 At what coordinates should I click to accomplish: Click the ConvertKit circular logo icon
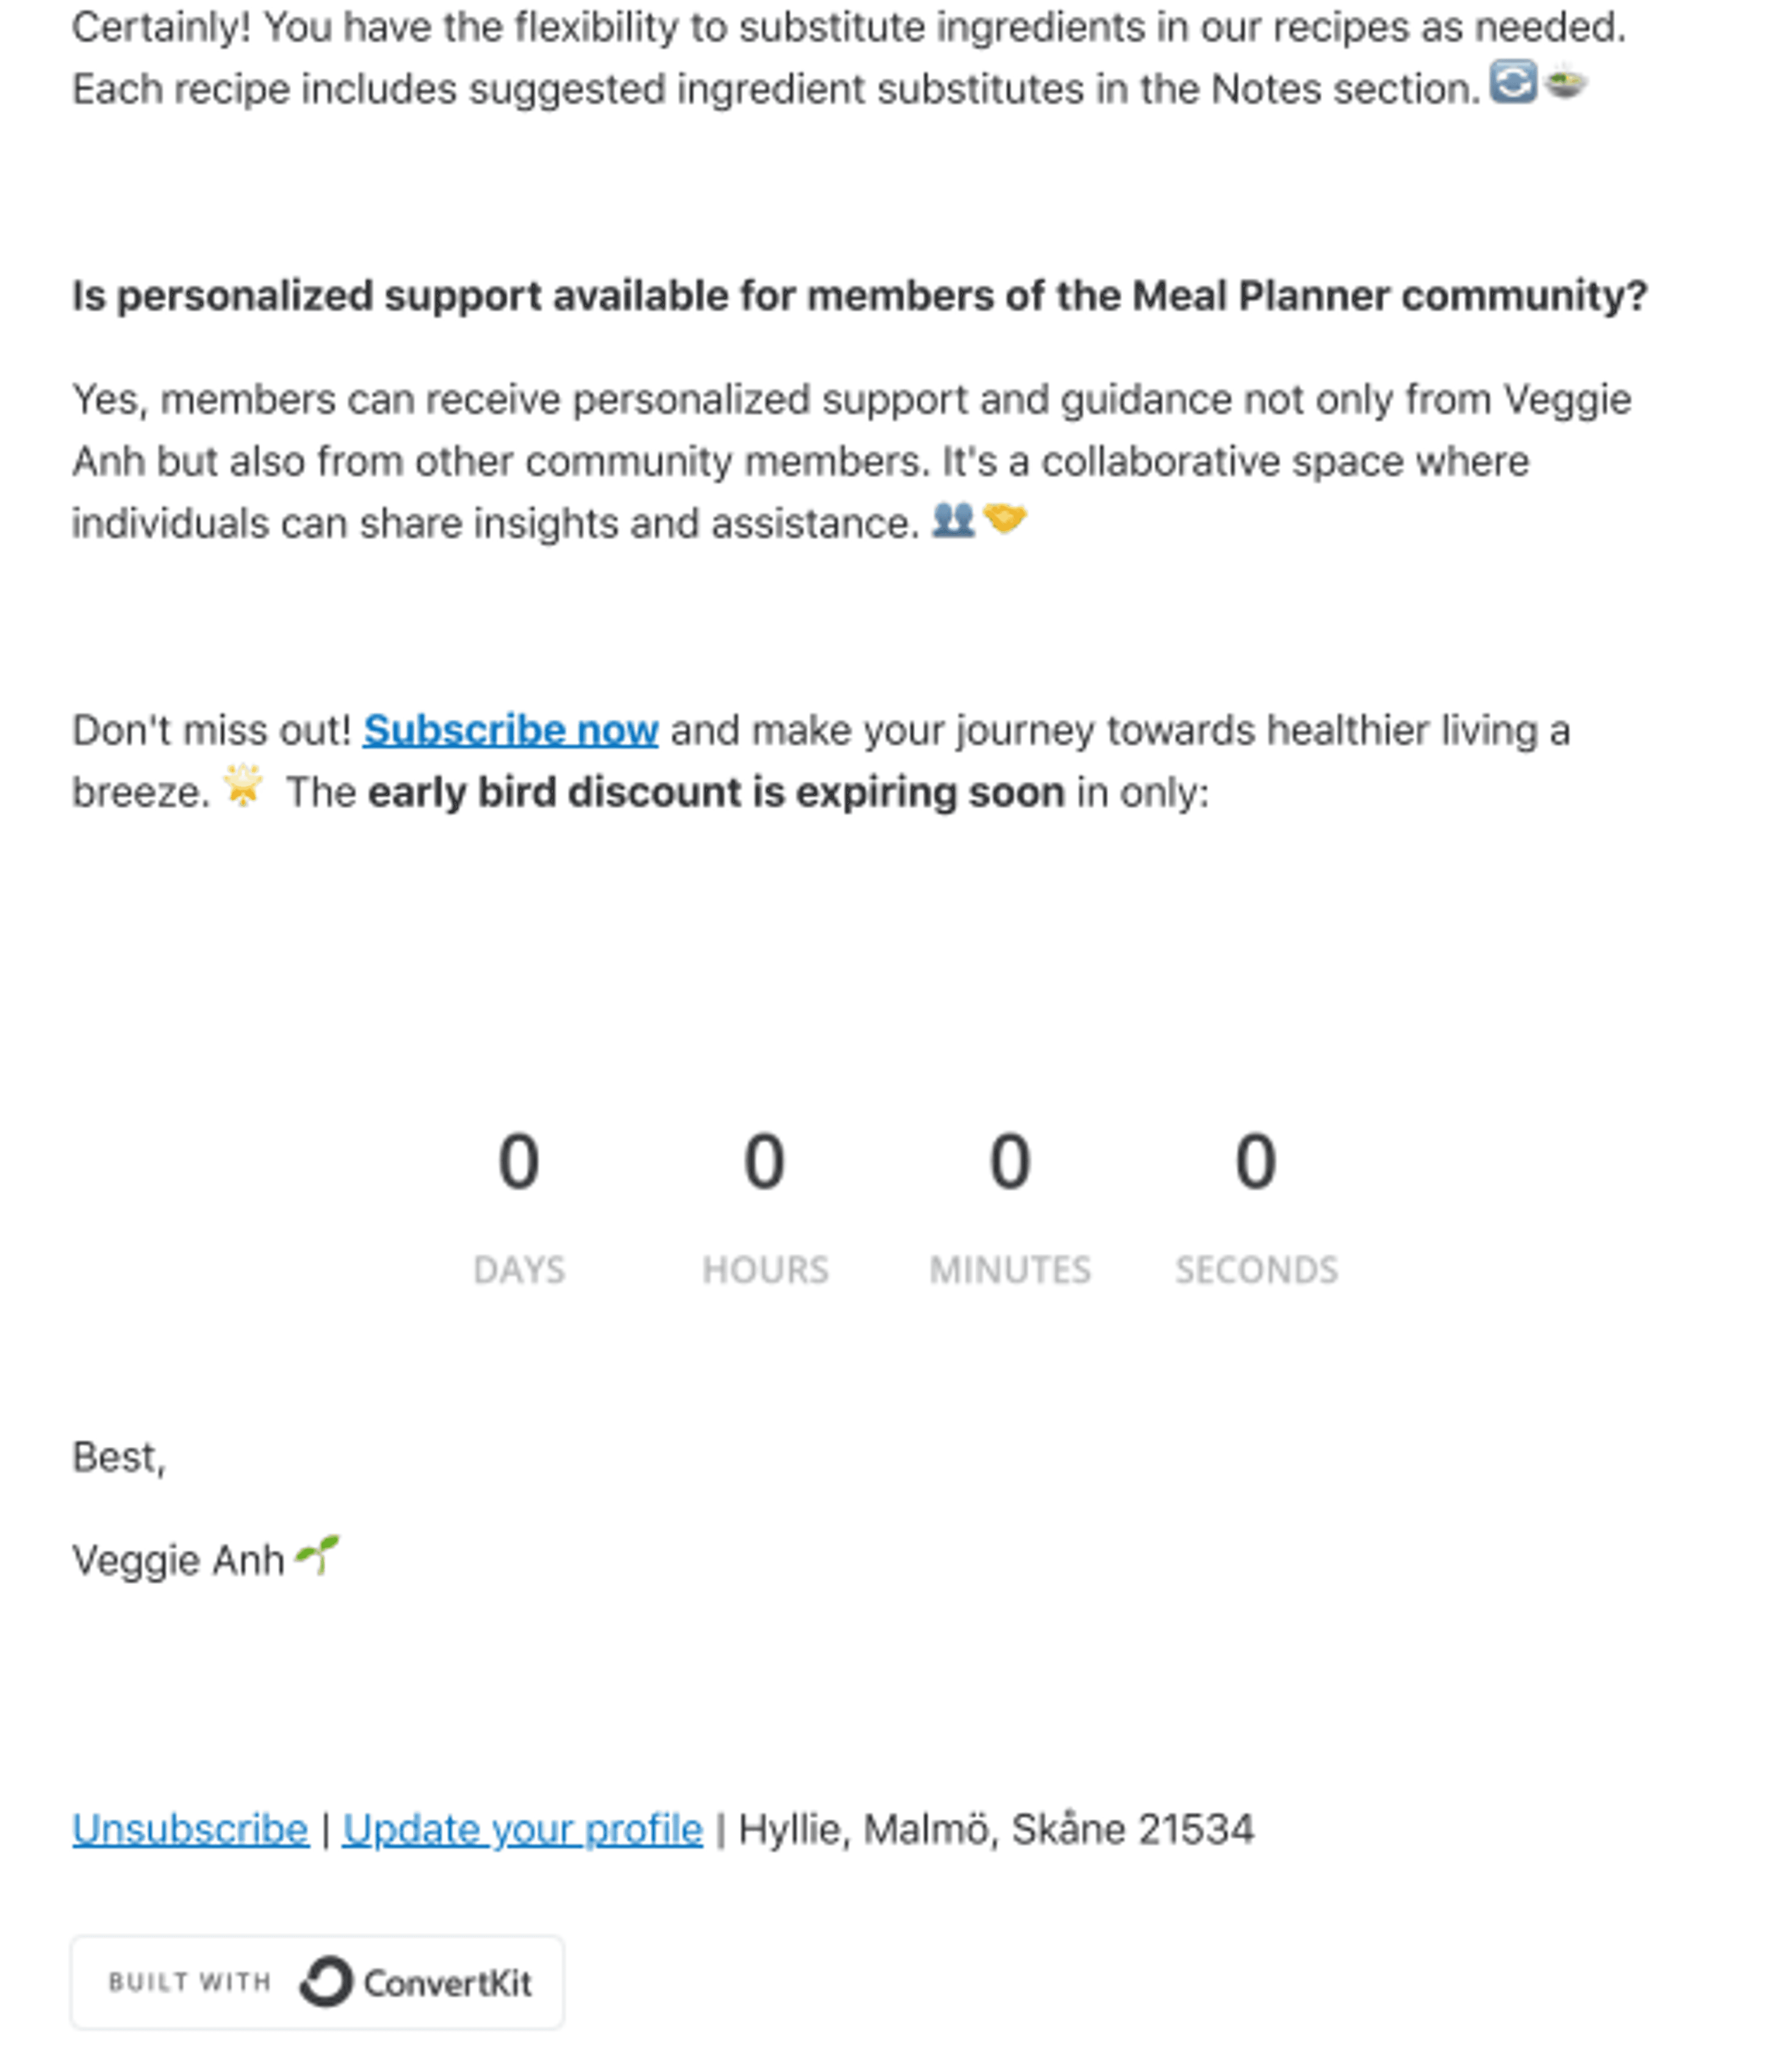[326, 1981]
